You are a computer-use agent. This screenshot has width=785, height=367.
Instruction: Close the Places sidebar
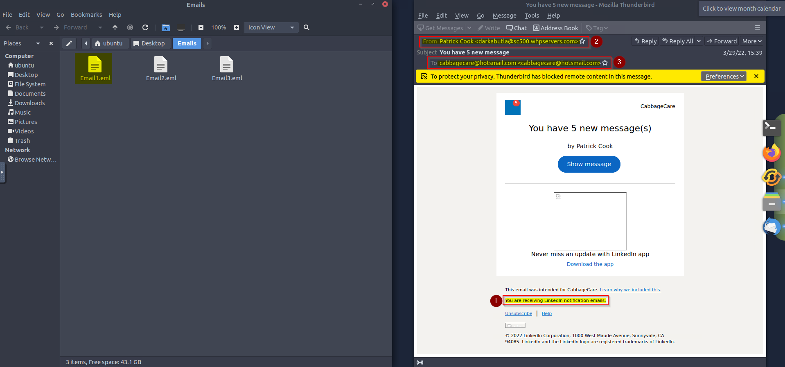click(x=51, y=43)
